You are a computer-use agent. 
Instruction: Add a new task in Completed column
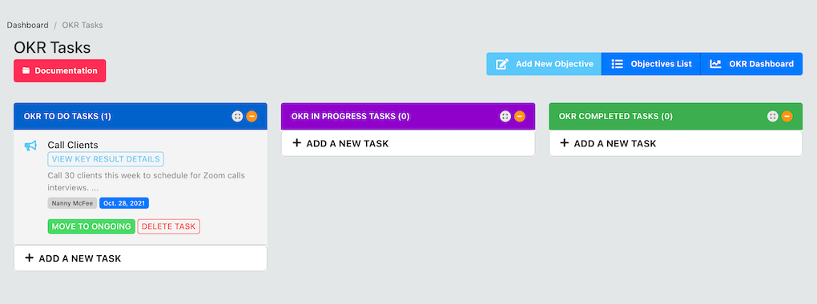[x=676, y=143]
